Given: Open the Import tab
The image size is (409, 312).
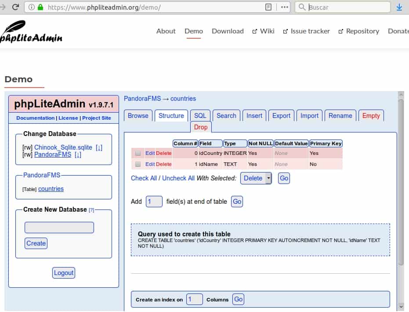Looking at the screenshot, I should coord(309,115).
